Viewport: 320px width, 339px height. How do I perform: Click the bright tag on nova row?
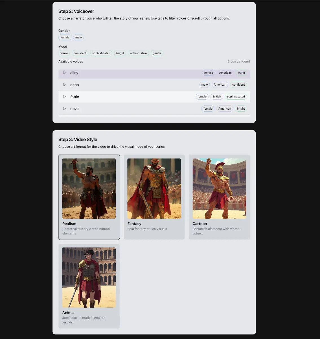[x=241, y=109]
